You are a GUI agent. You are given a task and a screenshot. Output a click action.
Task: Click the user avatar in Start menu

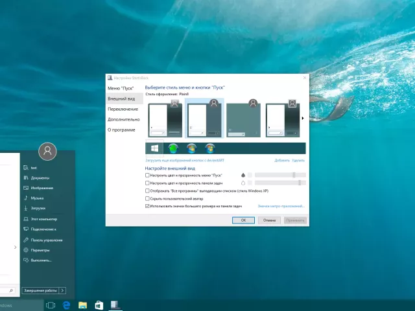click(x=47, y=151)
